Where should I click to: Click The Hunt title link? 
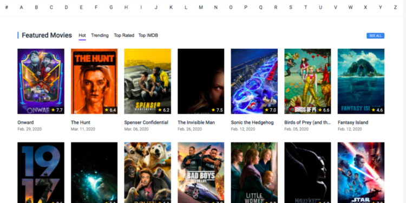pos(81,122)
